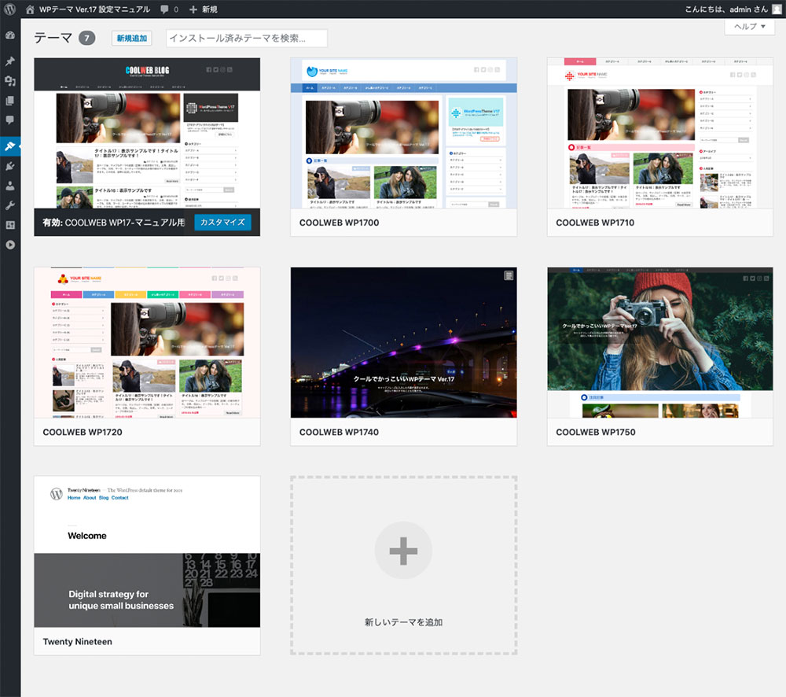786x697 pixels.
Task: Click the plus icon to add theme
Action: [403, 551]
